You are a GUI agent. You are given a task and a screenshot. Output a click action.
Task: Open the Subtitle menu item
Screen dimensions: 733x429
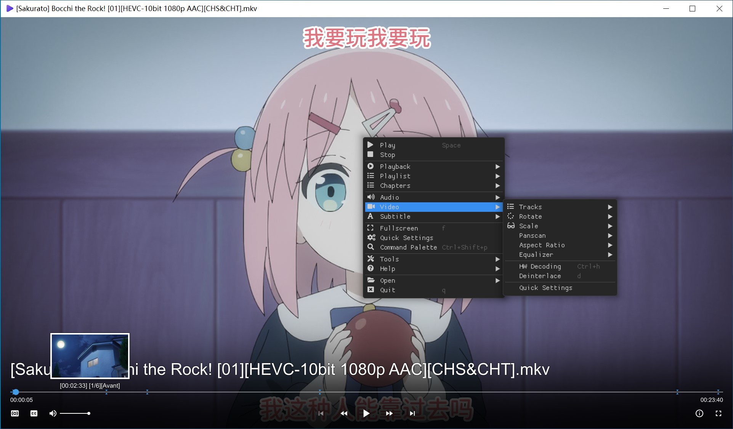tap(395, 216)
